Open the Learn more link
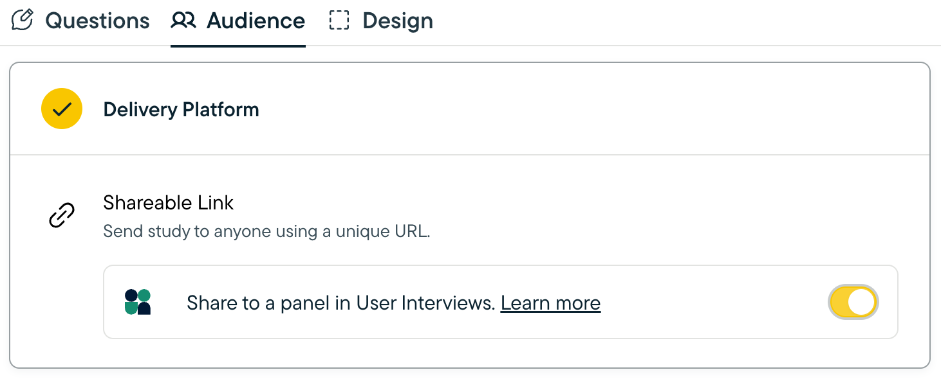This screenshot has width=941, height=379. tap(550, 303)
